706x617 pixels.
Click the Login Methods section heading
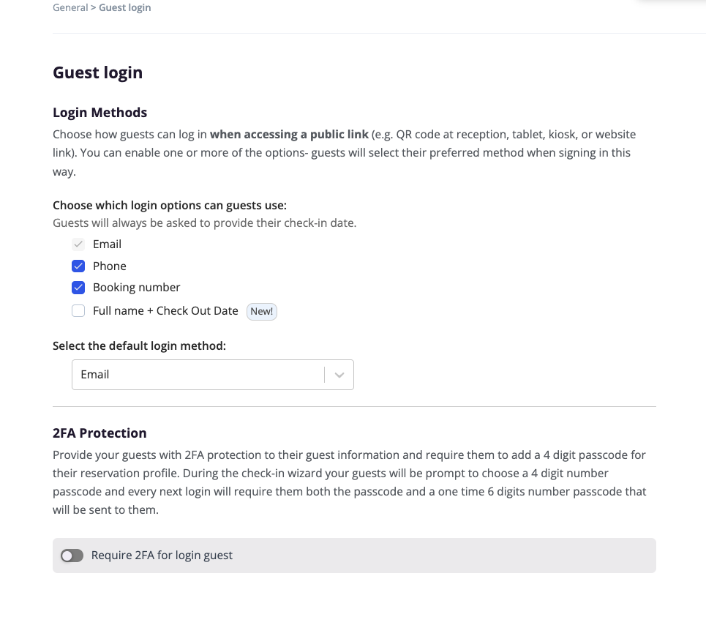click(99, 113)
